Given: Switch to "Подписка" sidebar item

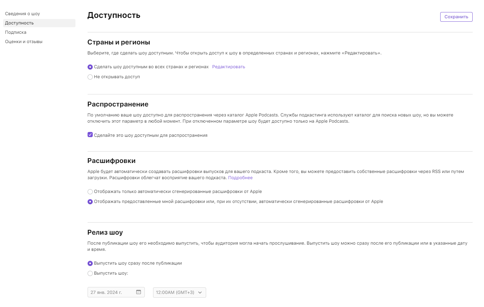Looking at the screenshot, I should tap(16, 32).
